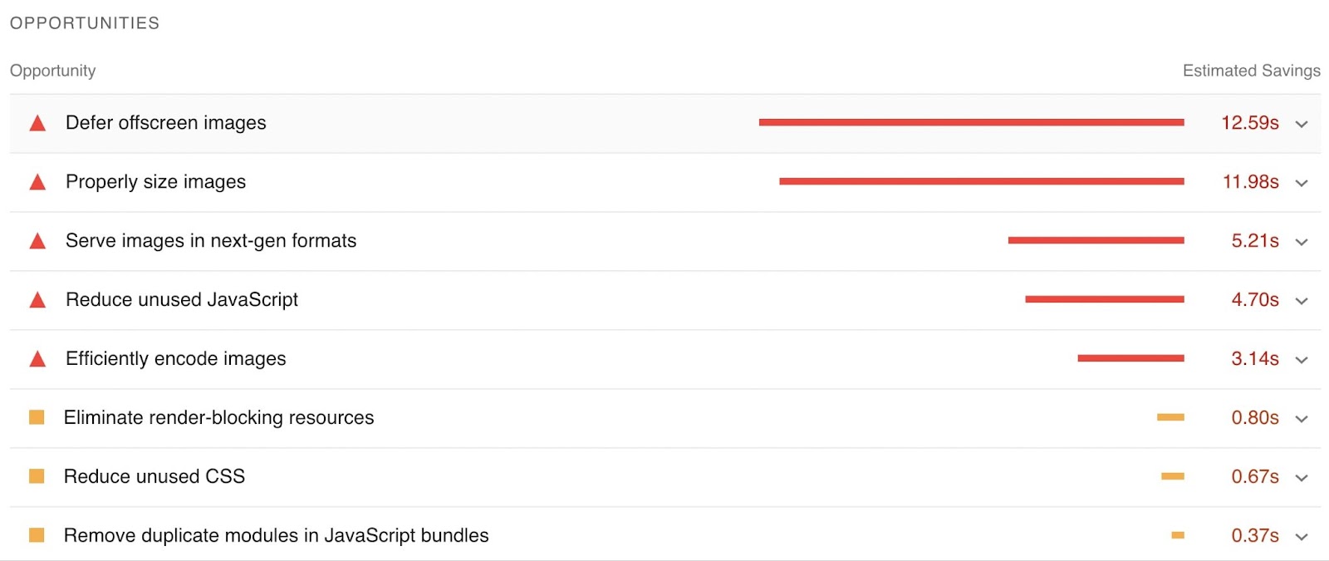Expand Eliminate render-blocking resources chevron

click(x=1302, y=419)
